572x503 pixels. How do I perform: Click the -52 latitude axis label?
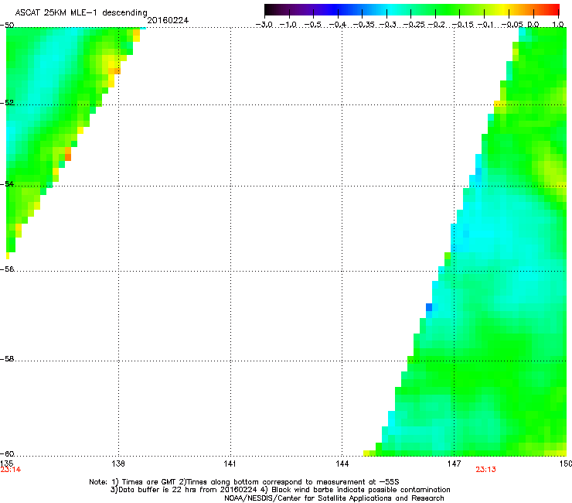7,103
